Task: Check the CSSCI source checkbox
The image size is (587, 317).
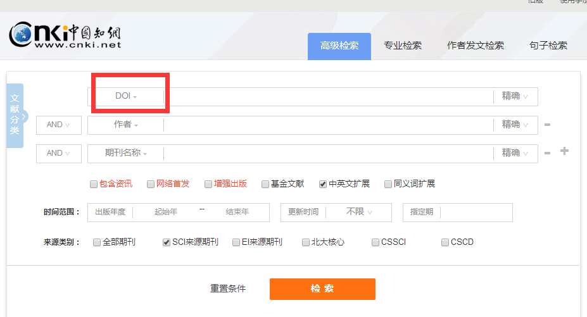Action: (x=376, y=242)
